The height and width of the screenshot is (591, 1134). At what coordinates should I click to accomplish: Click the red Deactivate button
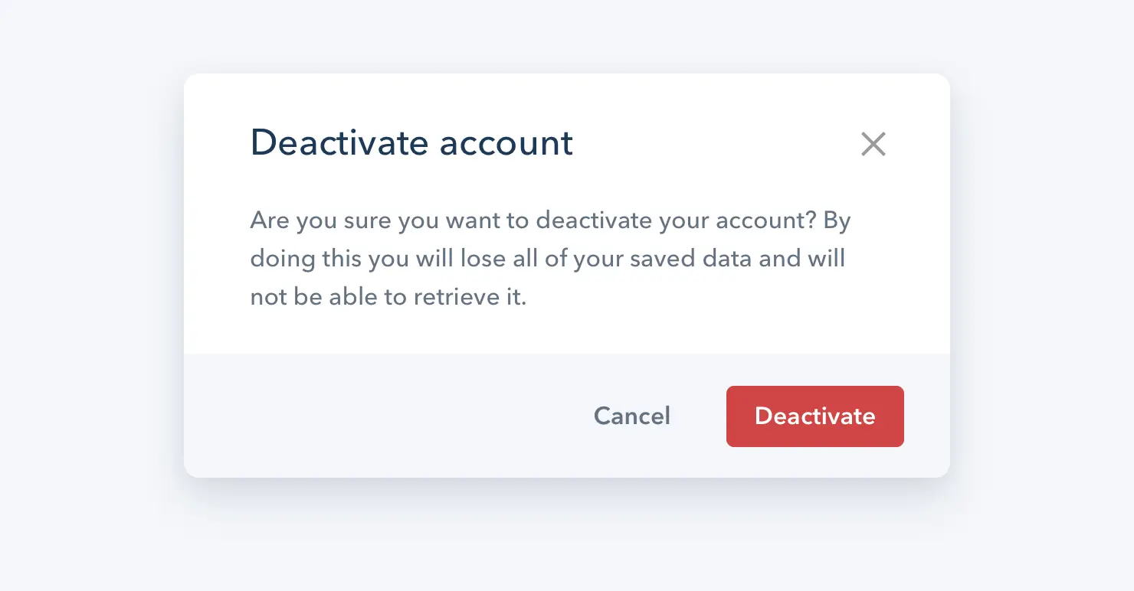814,416
